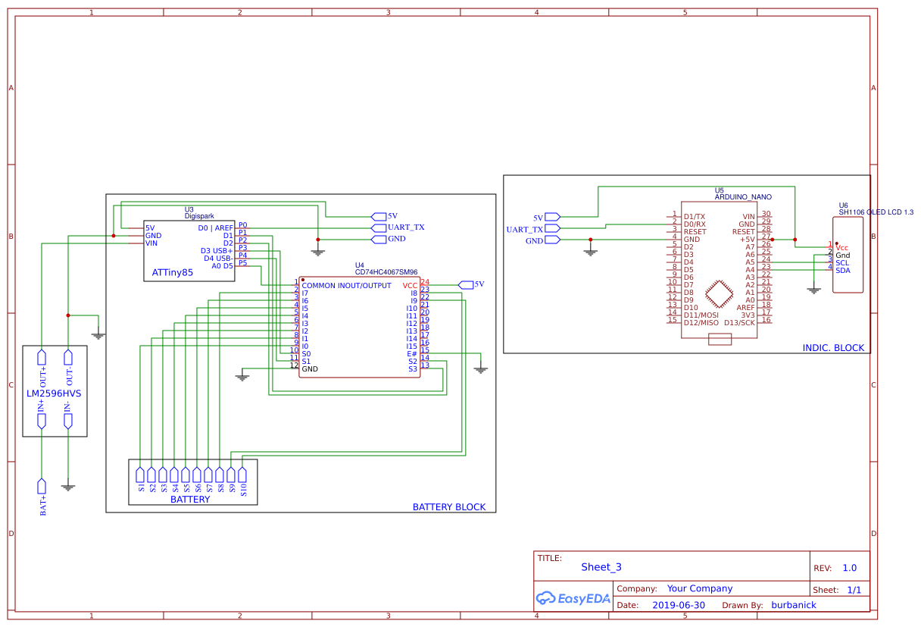Click the Sheet_3 title text

601,566
